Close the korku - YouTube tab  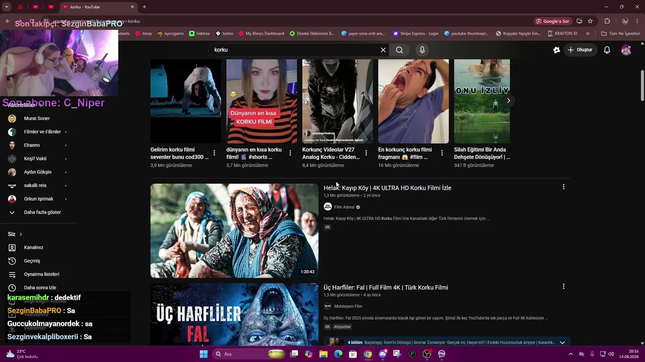133,7
